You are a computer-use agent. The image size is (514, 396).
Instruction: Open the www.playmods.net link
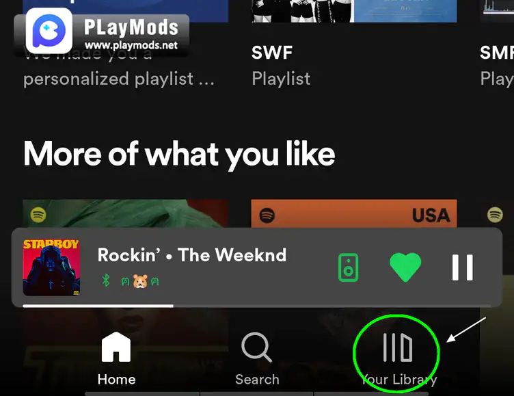click(x=131, y=45)
